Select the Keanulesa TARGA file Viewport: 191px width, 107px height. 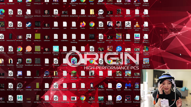(x=56, y=12)
